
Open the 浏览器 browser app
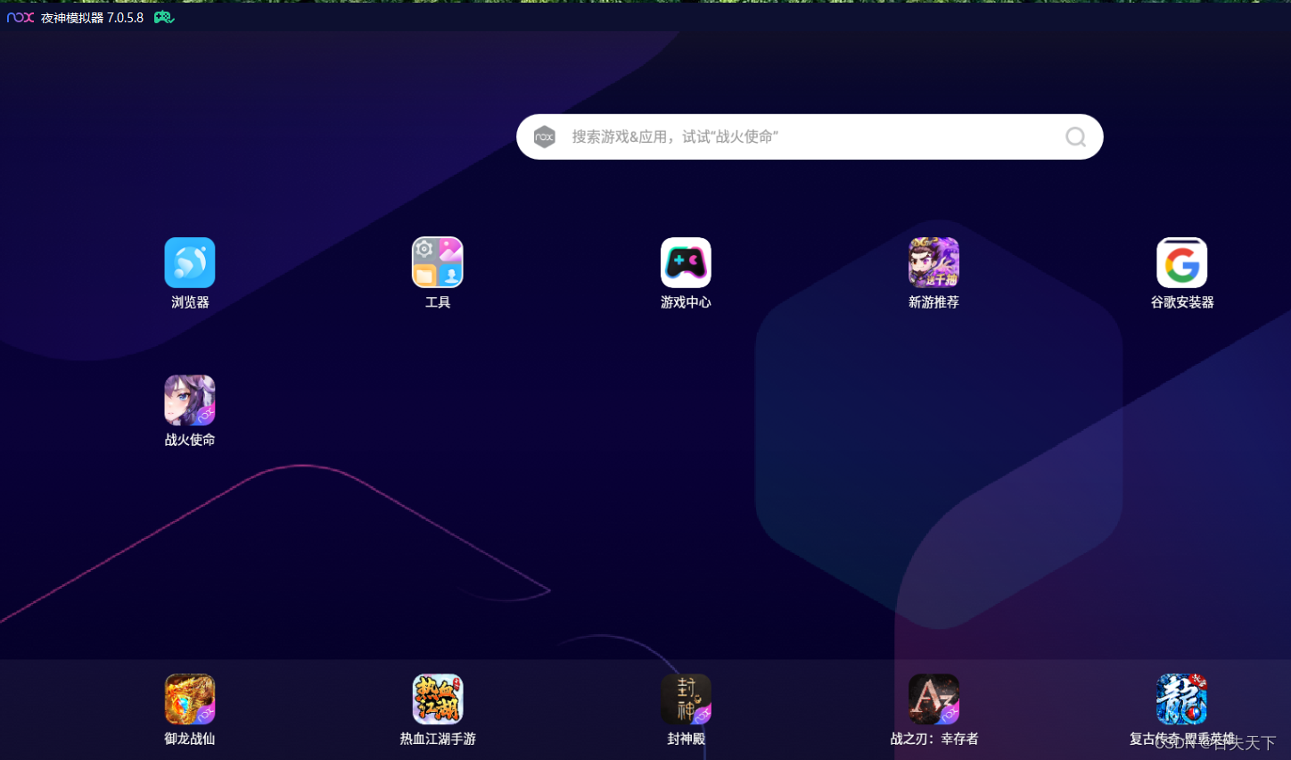coord(190,262)
